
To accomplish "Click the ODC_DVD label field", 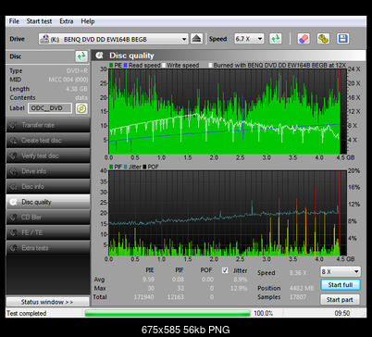I will pyautogui.click(x=50, y=108).
